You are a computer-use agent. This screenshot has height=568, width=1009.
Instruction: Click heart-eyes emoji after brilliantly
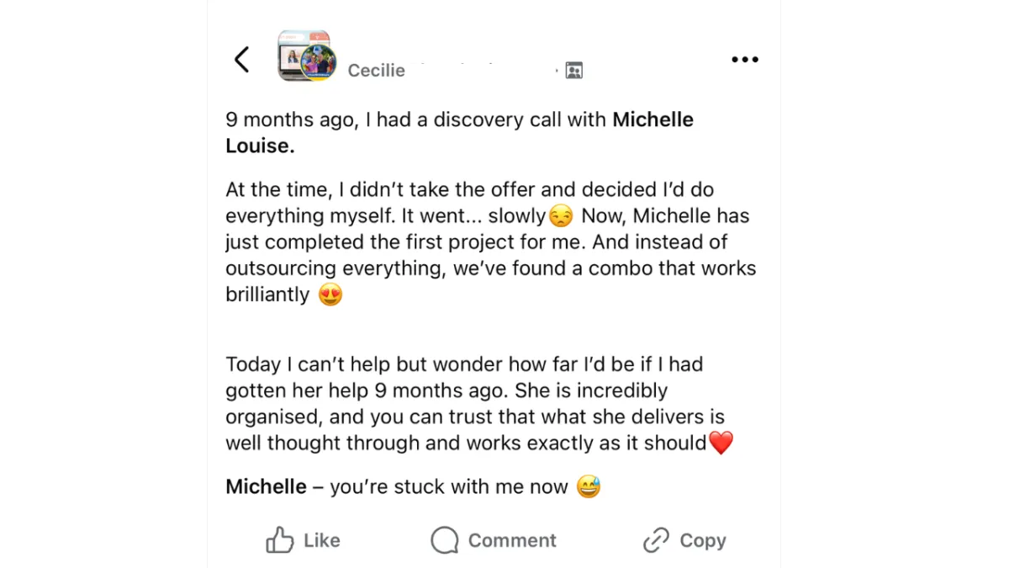[x=330, y=295]
